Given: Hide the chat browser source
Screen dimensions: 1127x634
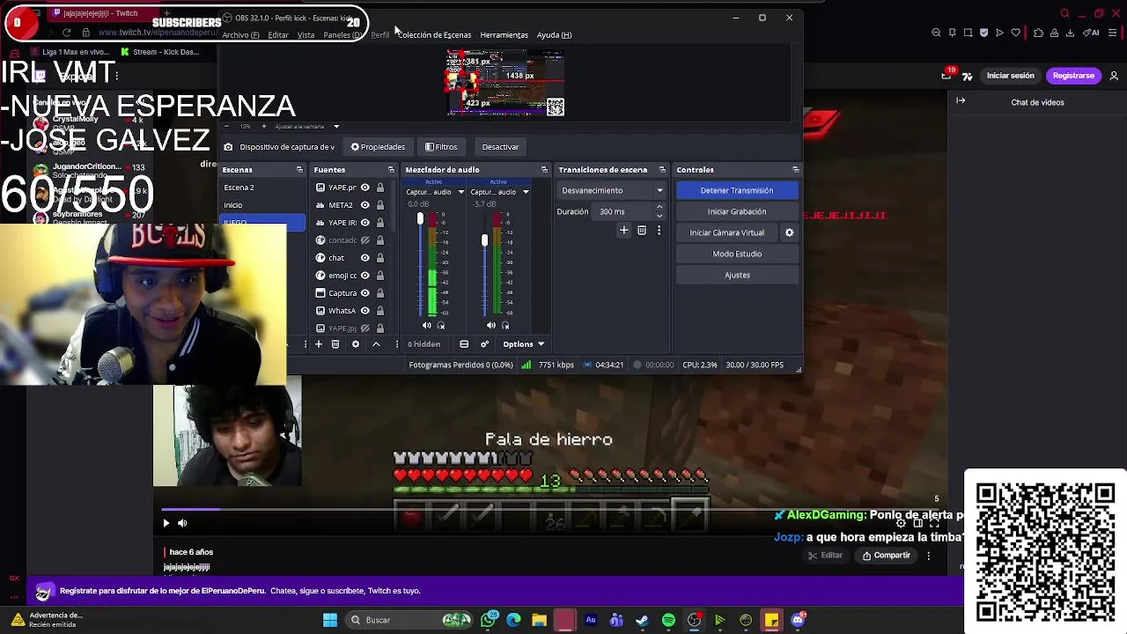Looking at the screenshot, I should tap(365, 258).
